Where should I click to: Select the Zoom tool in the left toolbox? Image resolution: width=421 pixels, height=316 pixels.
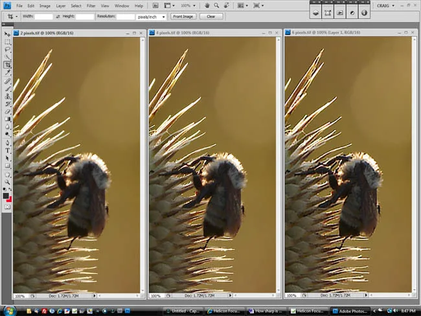pyautogui.click(x=7, y=182)
